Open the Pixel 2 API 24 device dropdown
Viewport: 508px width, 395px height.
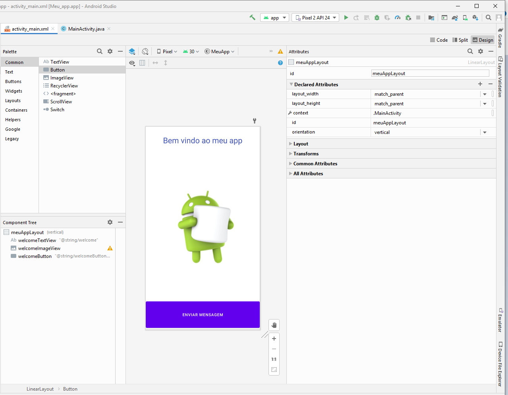(315, 17)
